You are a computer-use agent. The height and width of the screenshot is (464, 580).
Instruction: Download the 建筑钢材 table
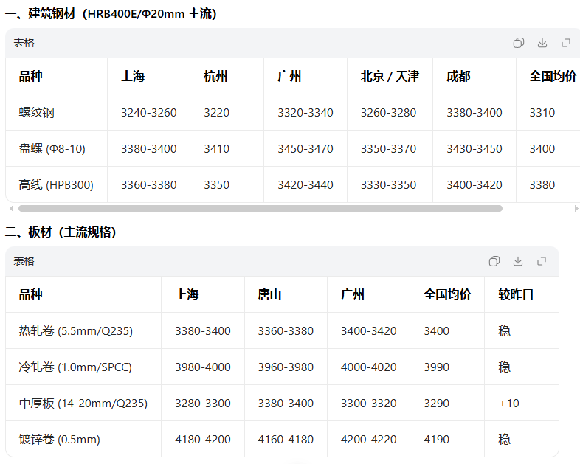[542, 43]
